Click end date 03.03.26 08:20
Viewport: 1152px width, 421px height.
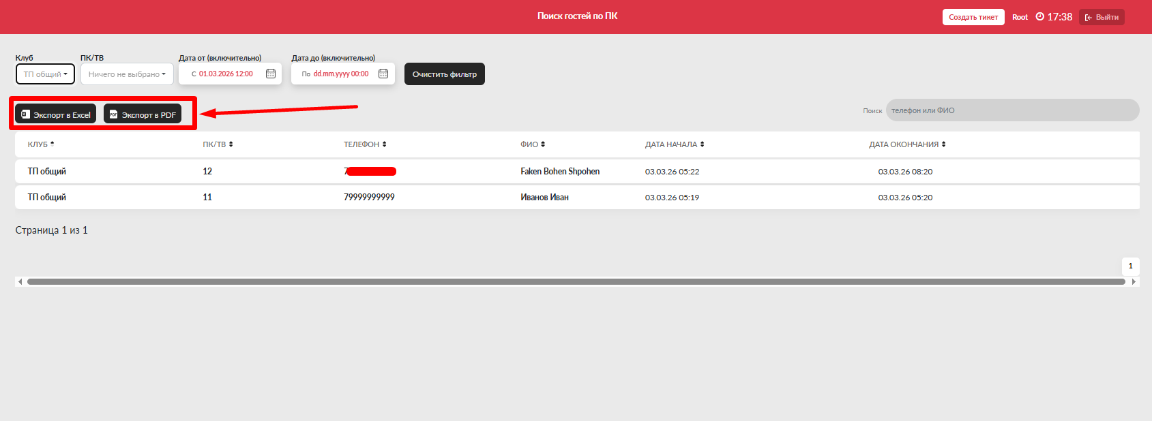click(x=905, y=172)
